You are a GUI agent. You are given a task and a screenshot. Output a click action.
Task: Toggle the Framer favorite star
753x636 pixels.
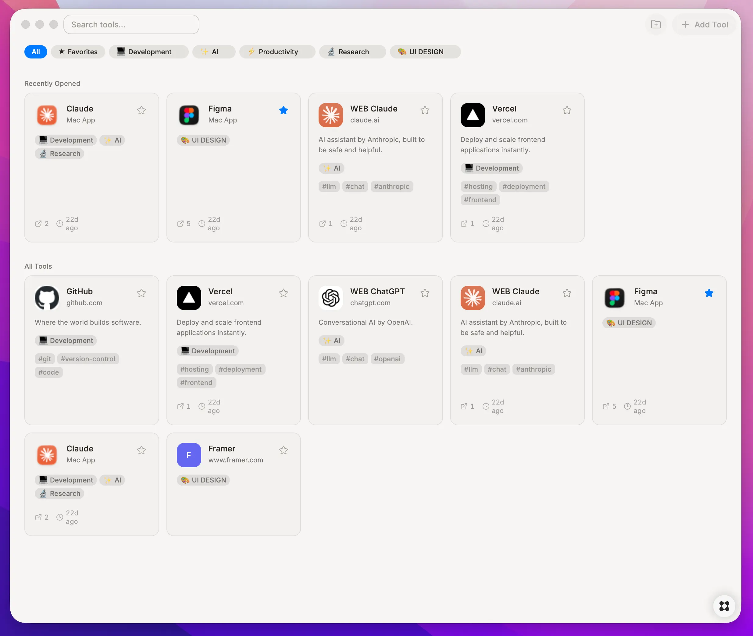[x=284, y=450]
